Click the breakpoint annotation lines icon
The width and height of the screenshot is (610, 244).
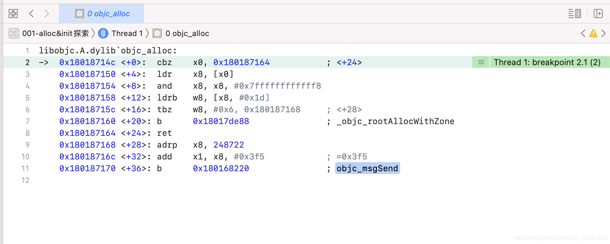tap(481, 62)
